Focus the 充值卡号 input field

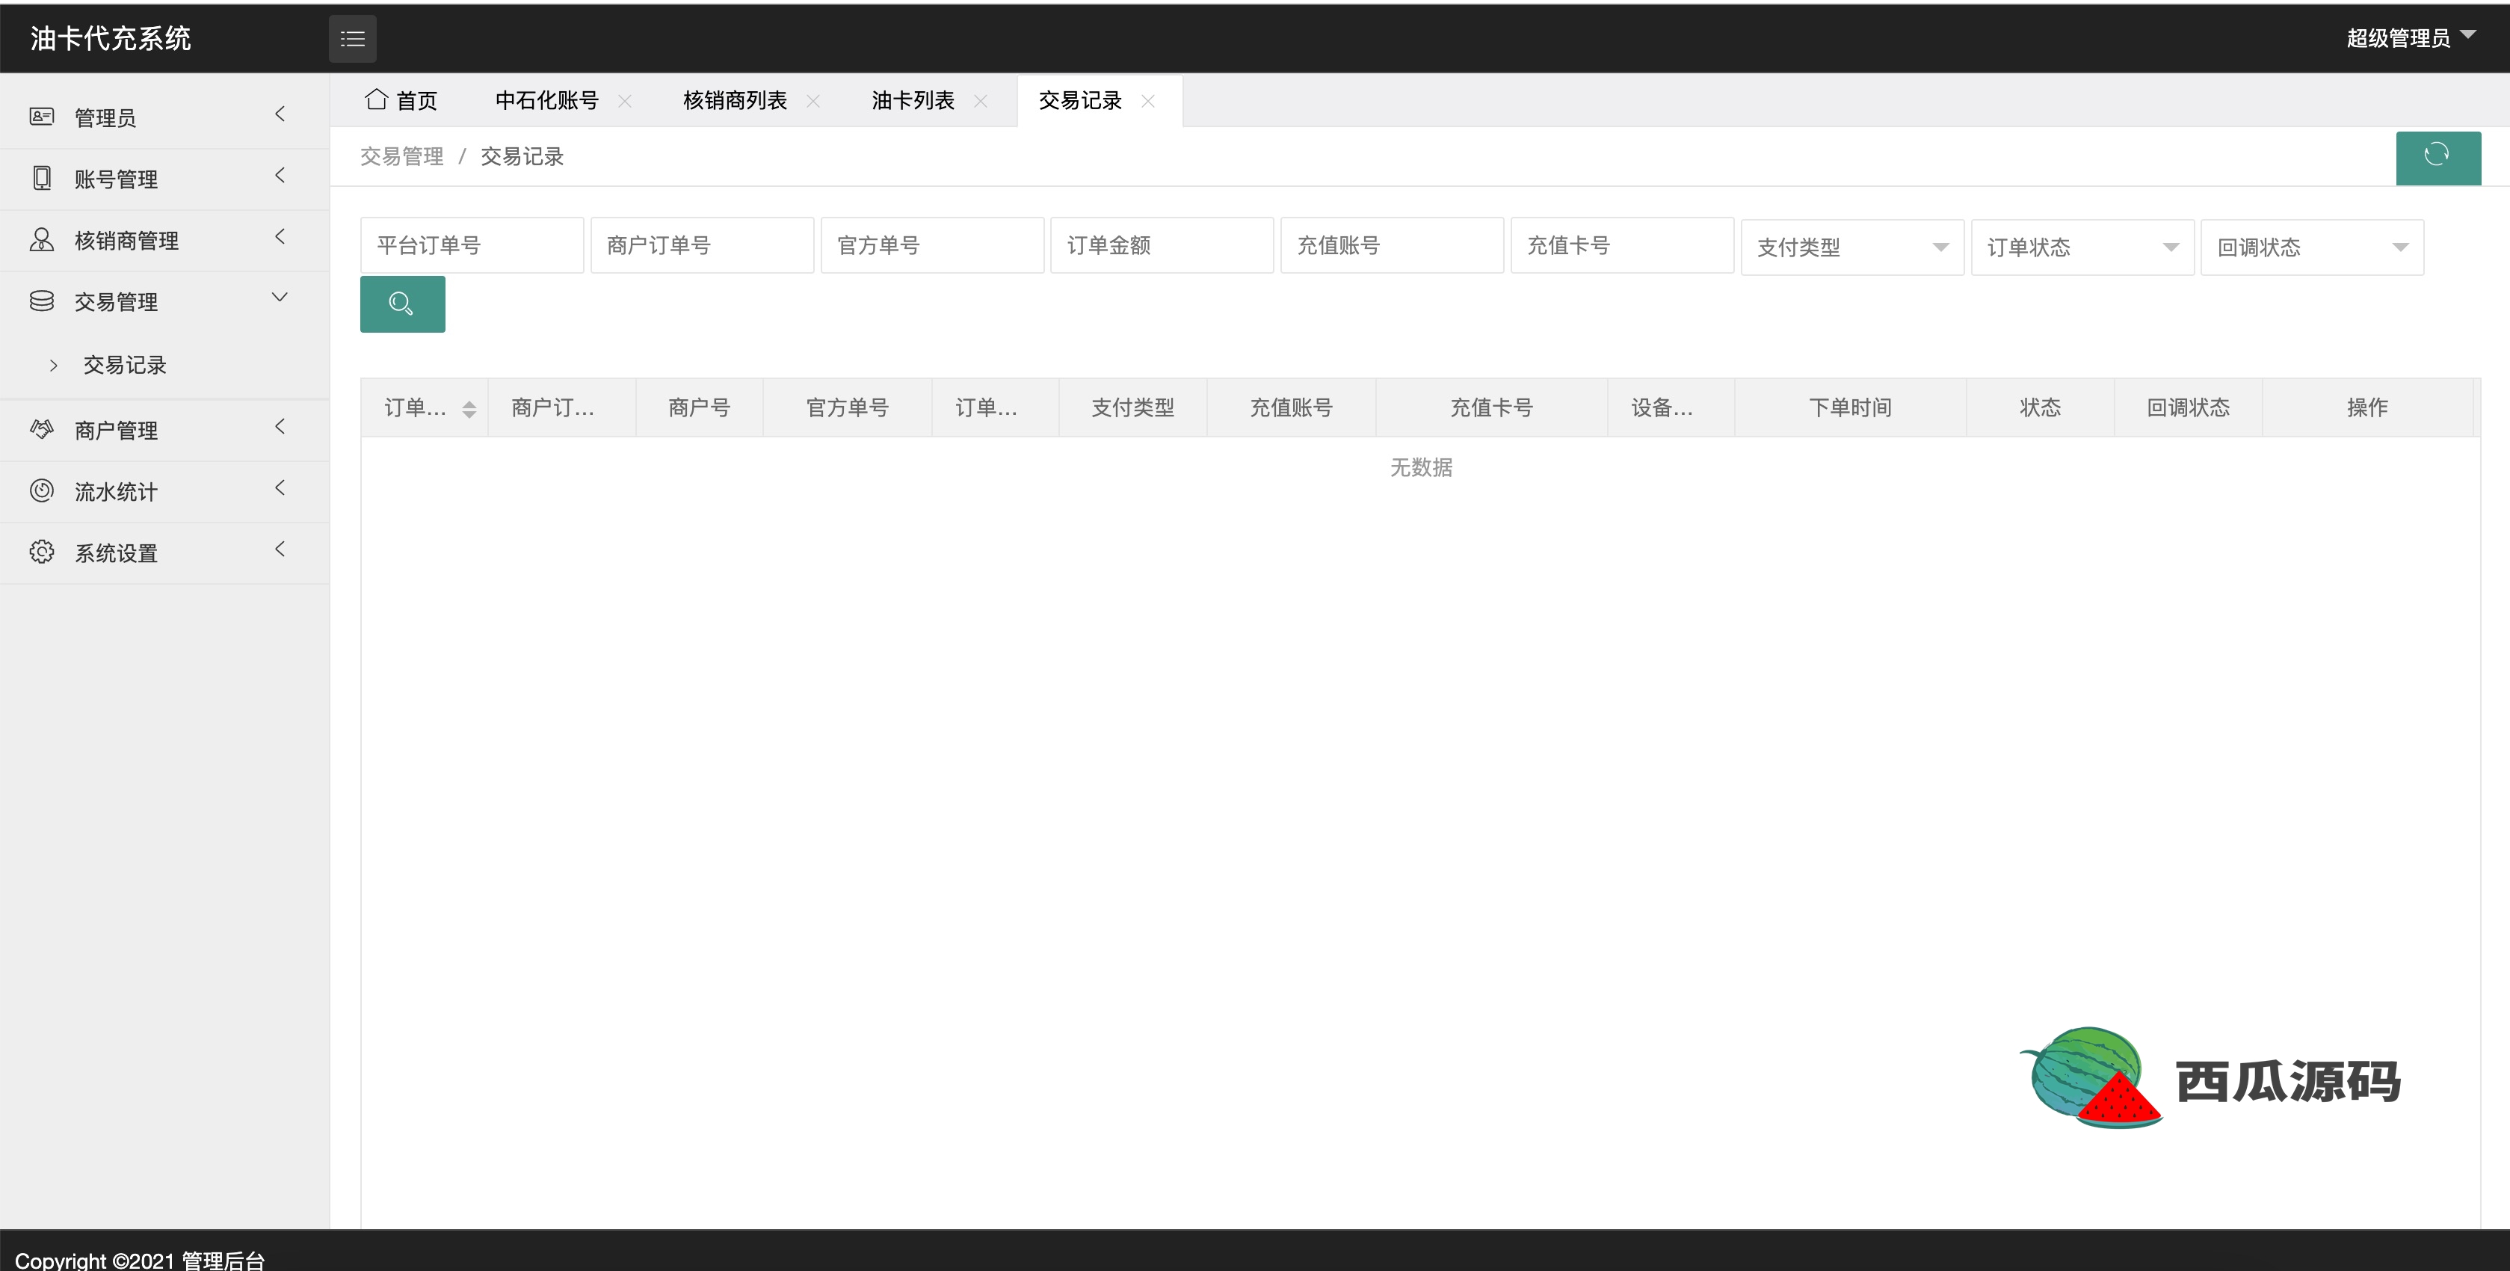click(x=1622, y=246)
